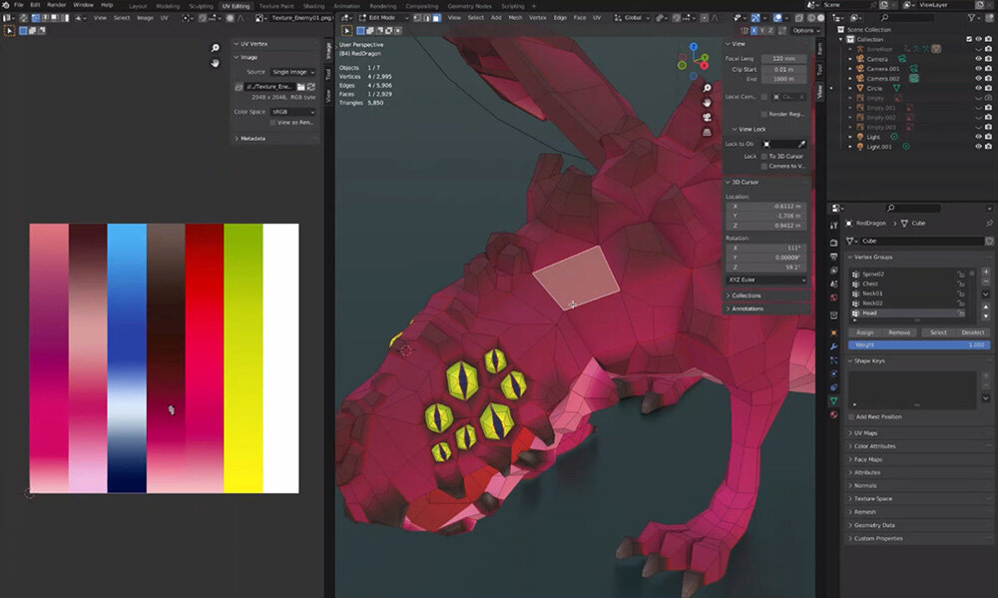Click the zoom magnifier icon in UV editor
The height and width of the screenshot is (598, 998).
[215, 48]
